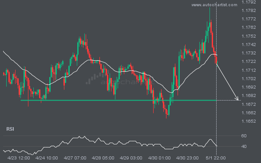The image size is (261, 163).
Task: Select the green horizontal support line
Action: 119,100
